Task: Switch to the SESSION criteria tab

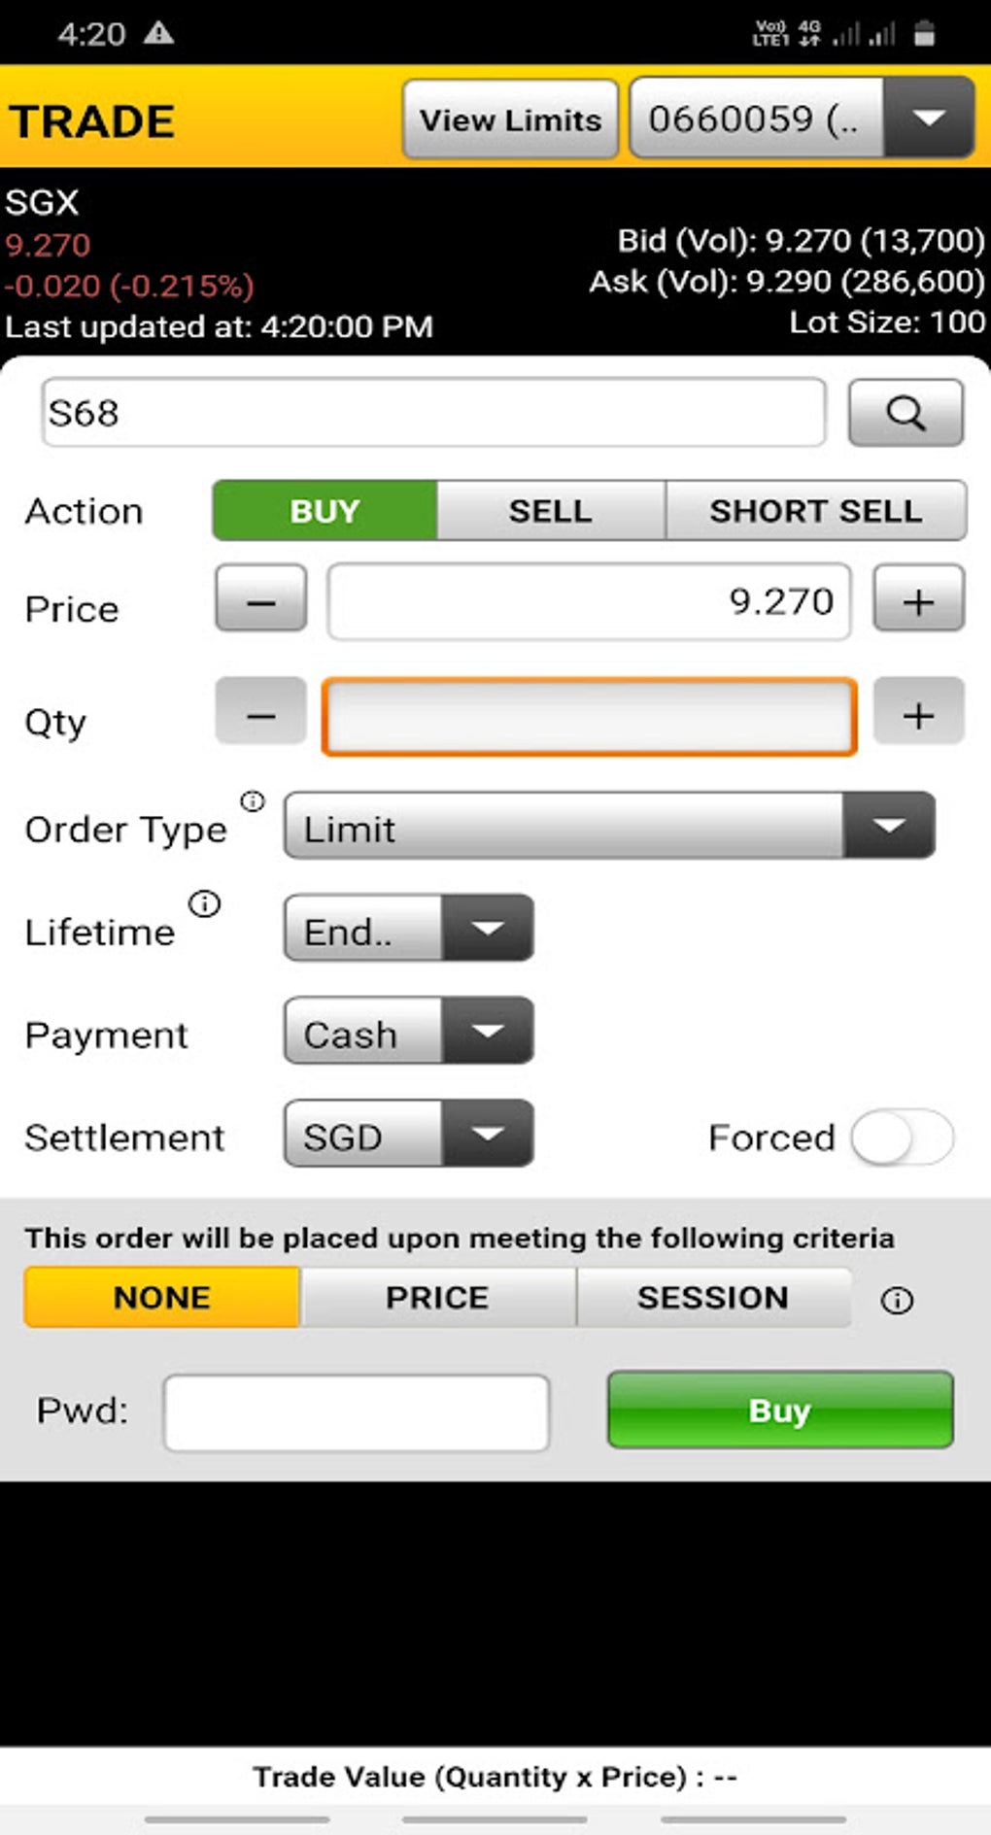Action: point(712,1298)
